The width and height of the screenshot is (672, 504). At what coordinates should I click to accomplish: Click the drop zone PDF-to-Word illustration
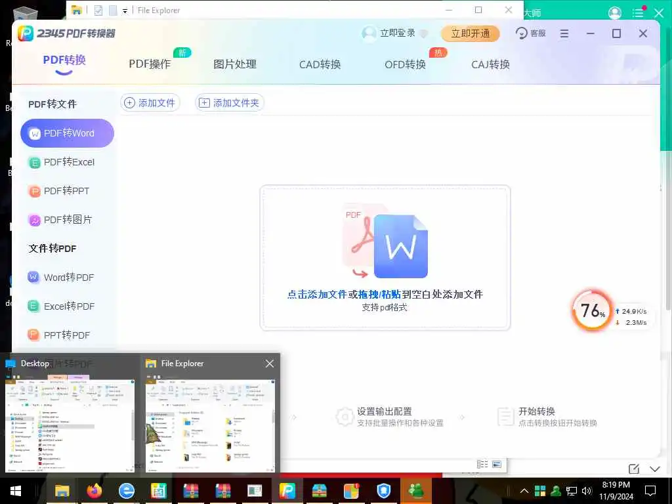pos(385,241)
